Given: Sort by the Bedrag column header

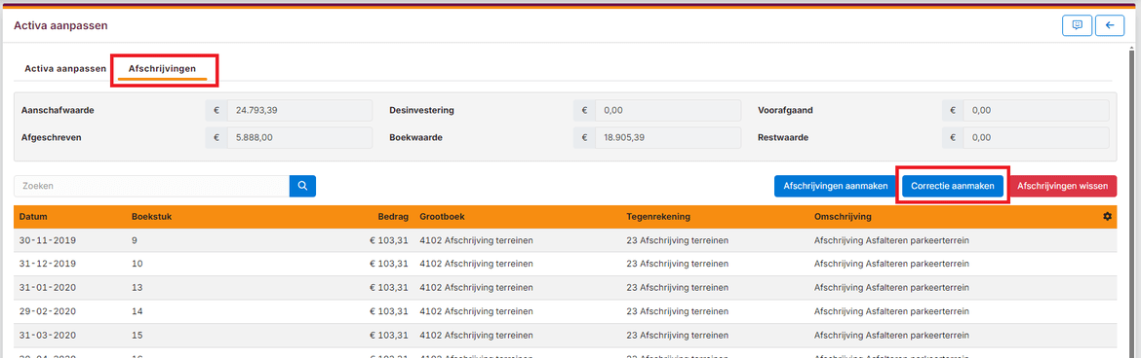Looking at the screenshot, I should click(x=394, y=216).
